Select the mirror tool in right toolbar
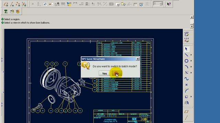 point(186,102)
